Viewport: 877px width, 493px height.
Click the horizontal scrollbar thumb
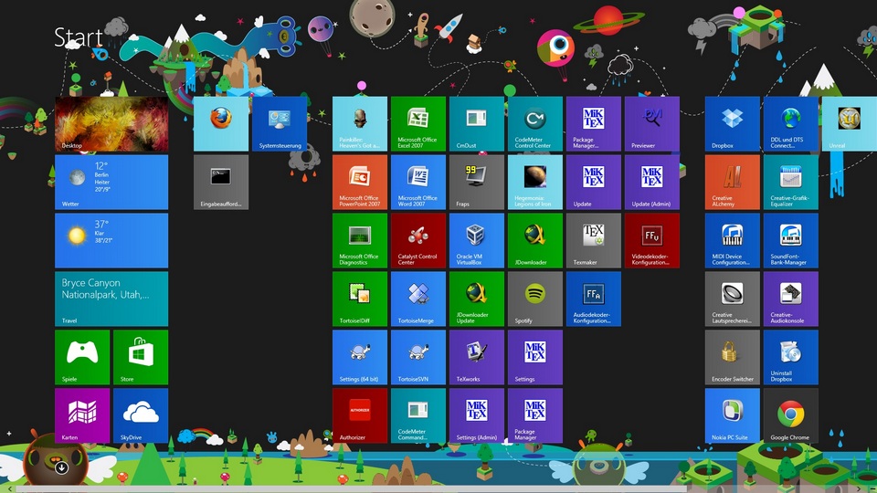[351, 489]
